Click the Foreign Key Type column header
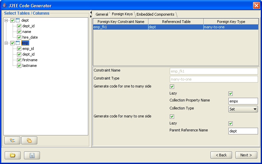This screenshot has width=262, height=164. pyautogui.click(x=231, y=22)
